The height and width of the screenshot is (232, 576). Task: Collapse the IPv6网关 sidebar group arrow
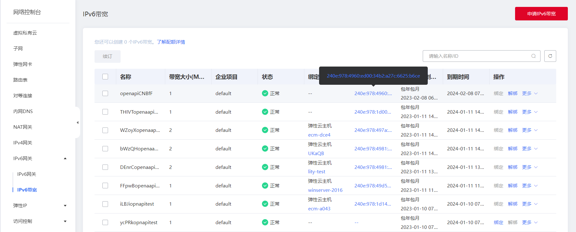[65, 159]
